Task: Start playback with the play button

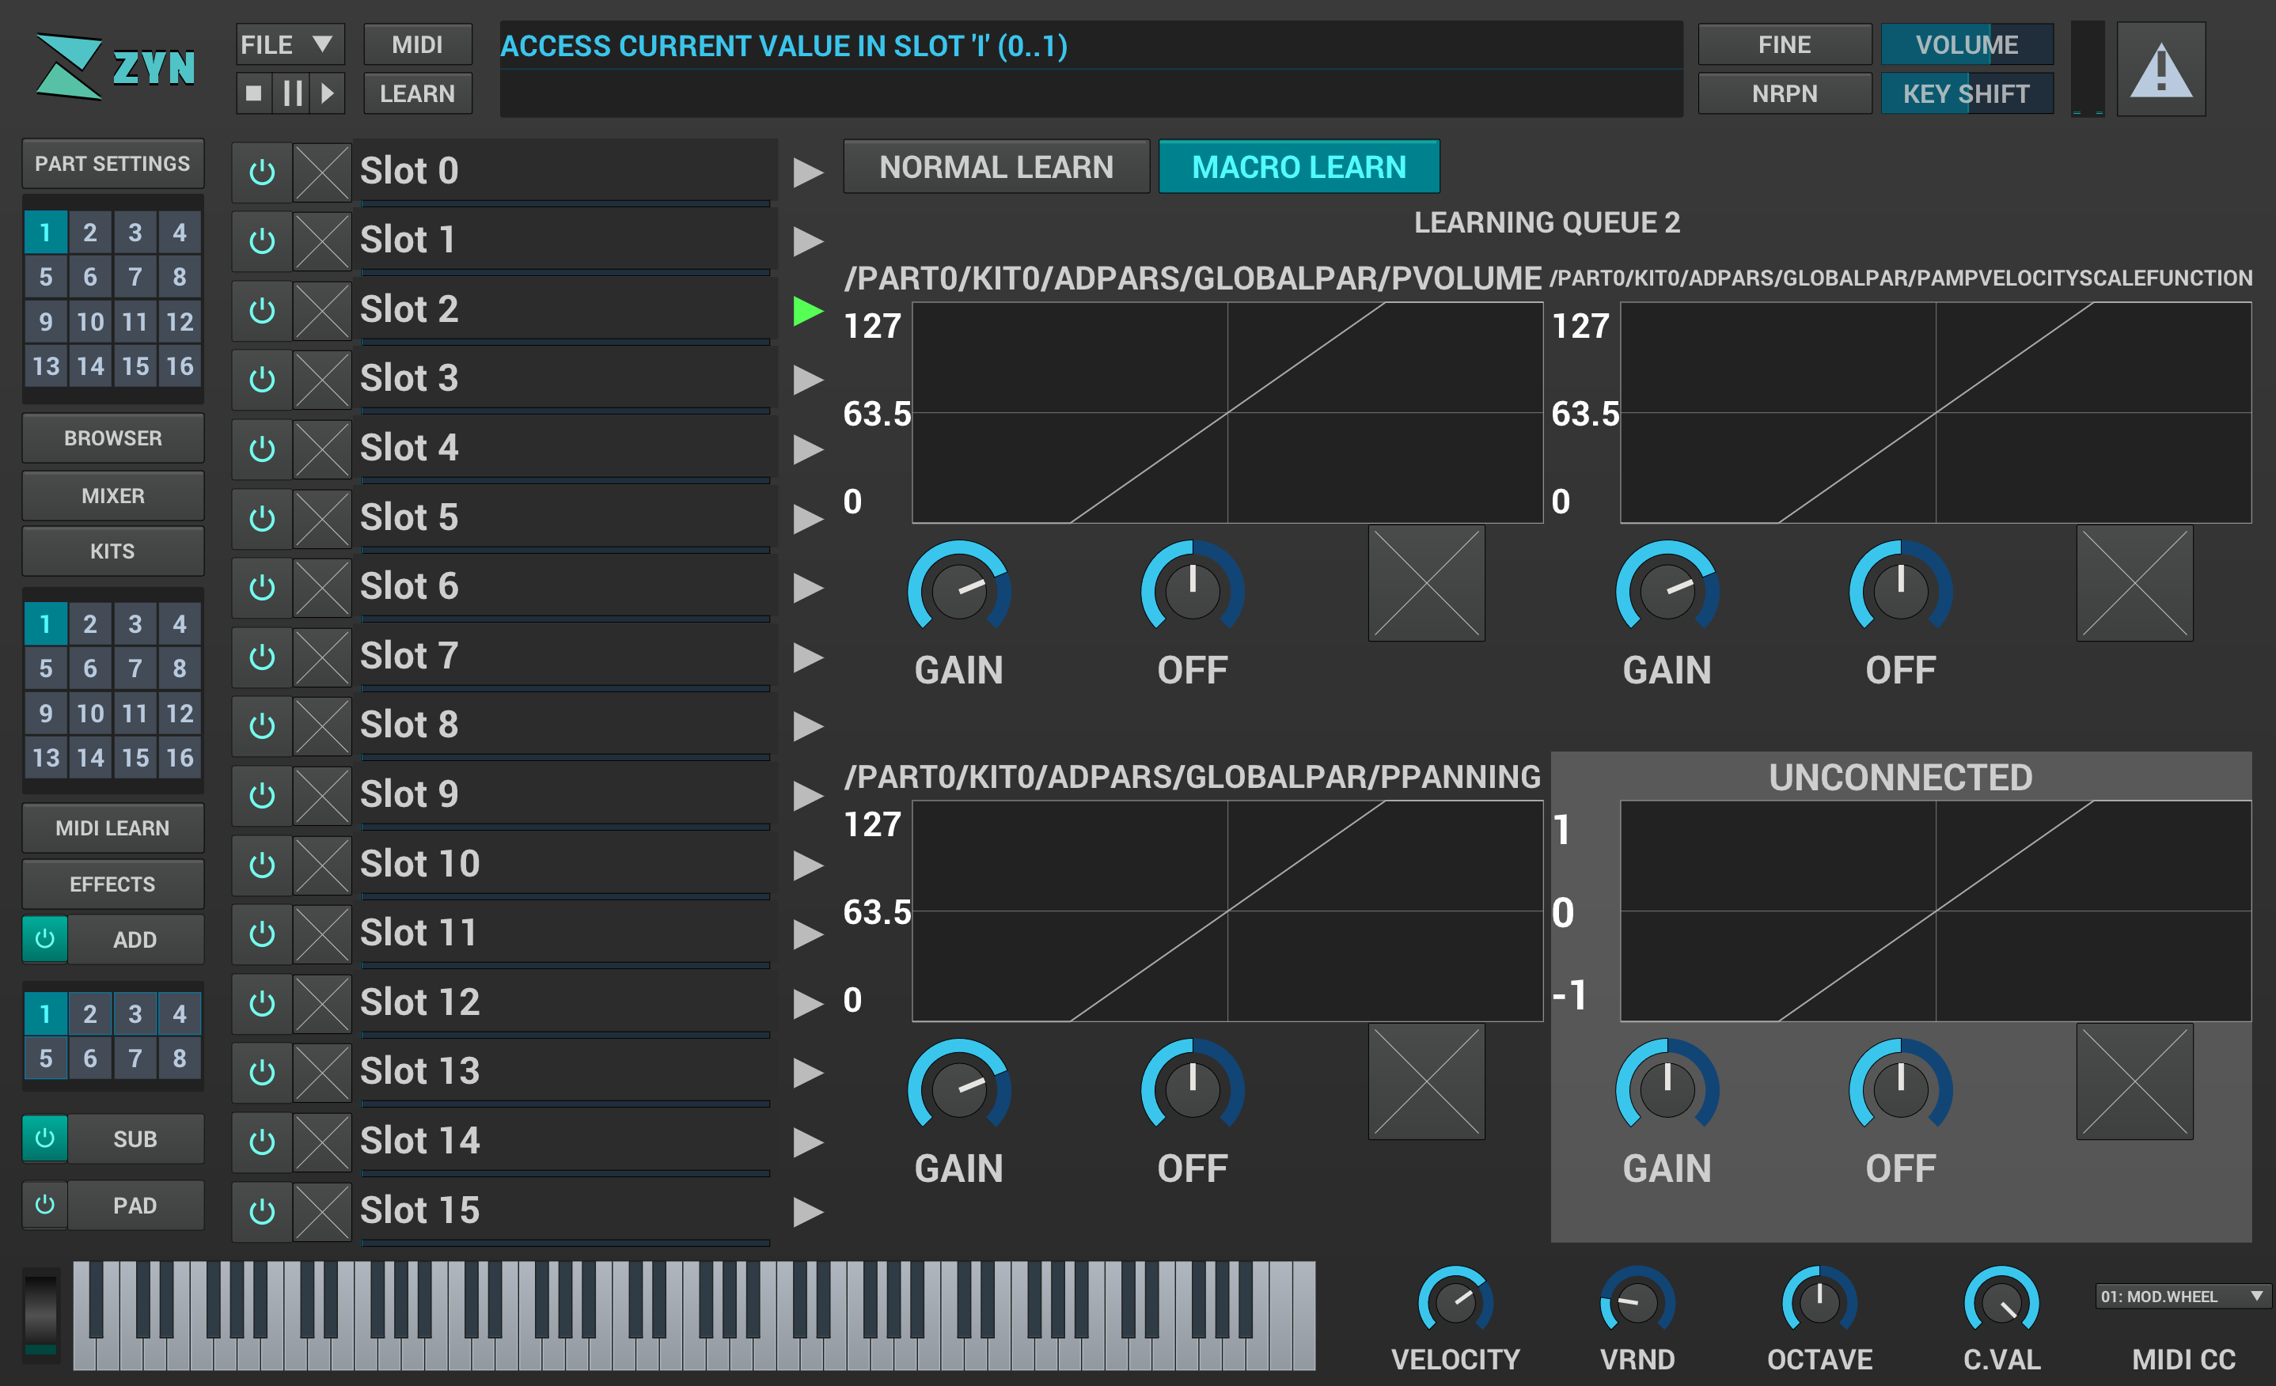Action: tap(327, 93)
